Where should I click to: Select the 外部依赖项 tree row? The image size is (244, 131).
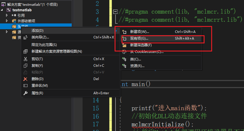tap(36, 21)
